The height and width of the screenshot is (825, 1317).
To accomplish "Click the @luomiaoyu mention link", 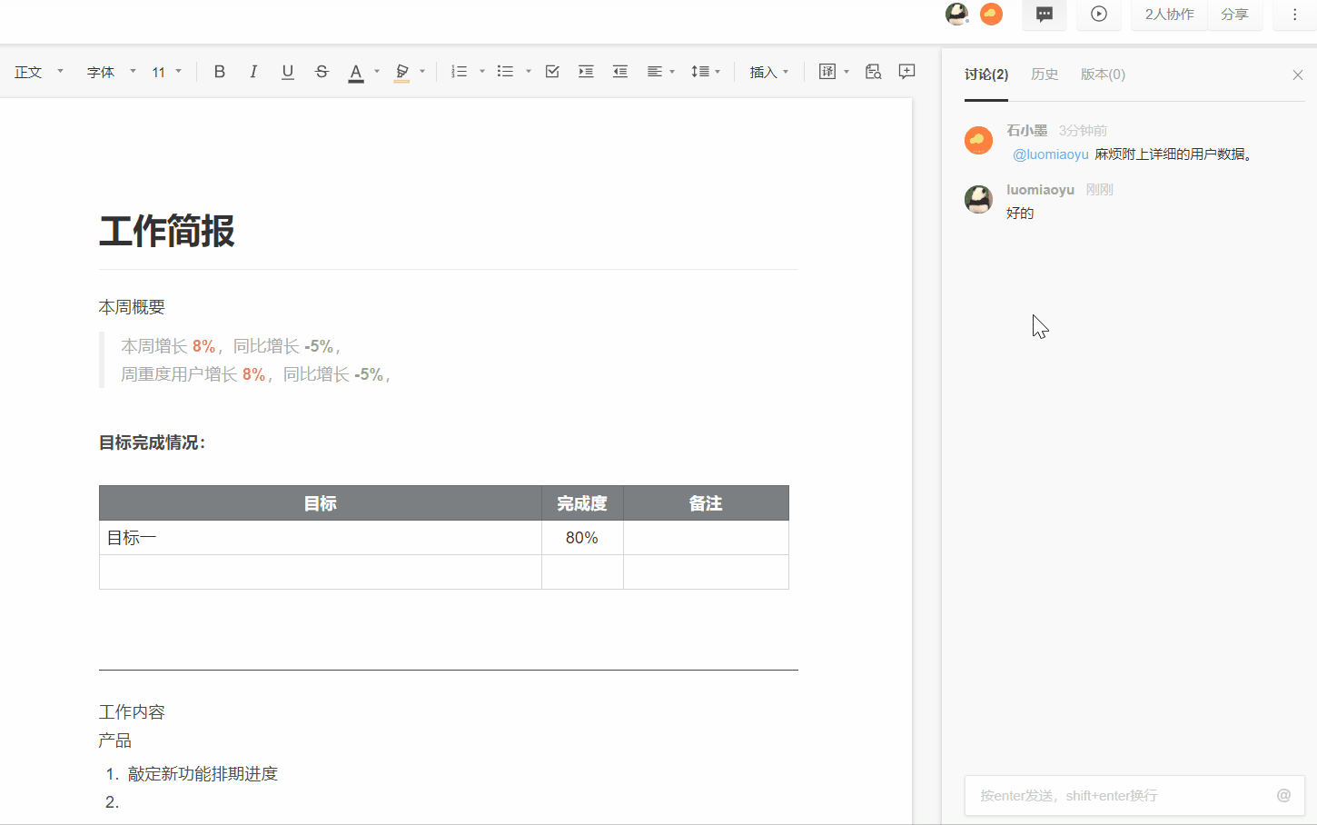I will 1050,154.
